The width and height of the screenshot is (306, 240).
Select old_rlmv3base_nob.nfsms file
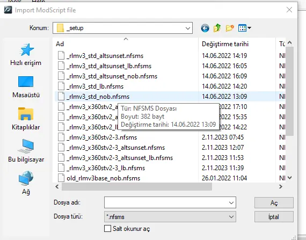pos(104,178)
